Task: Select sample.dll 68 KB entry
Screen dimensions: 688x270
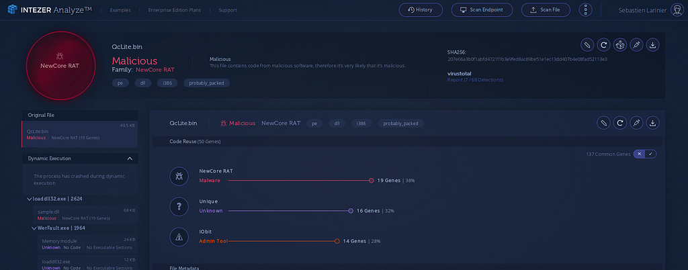Action: click(x=85, y=215)
